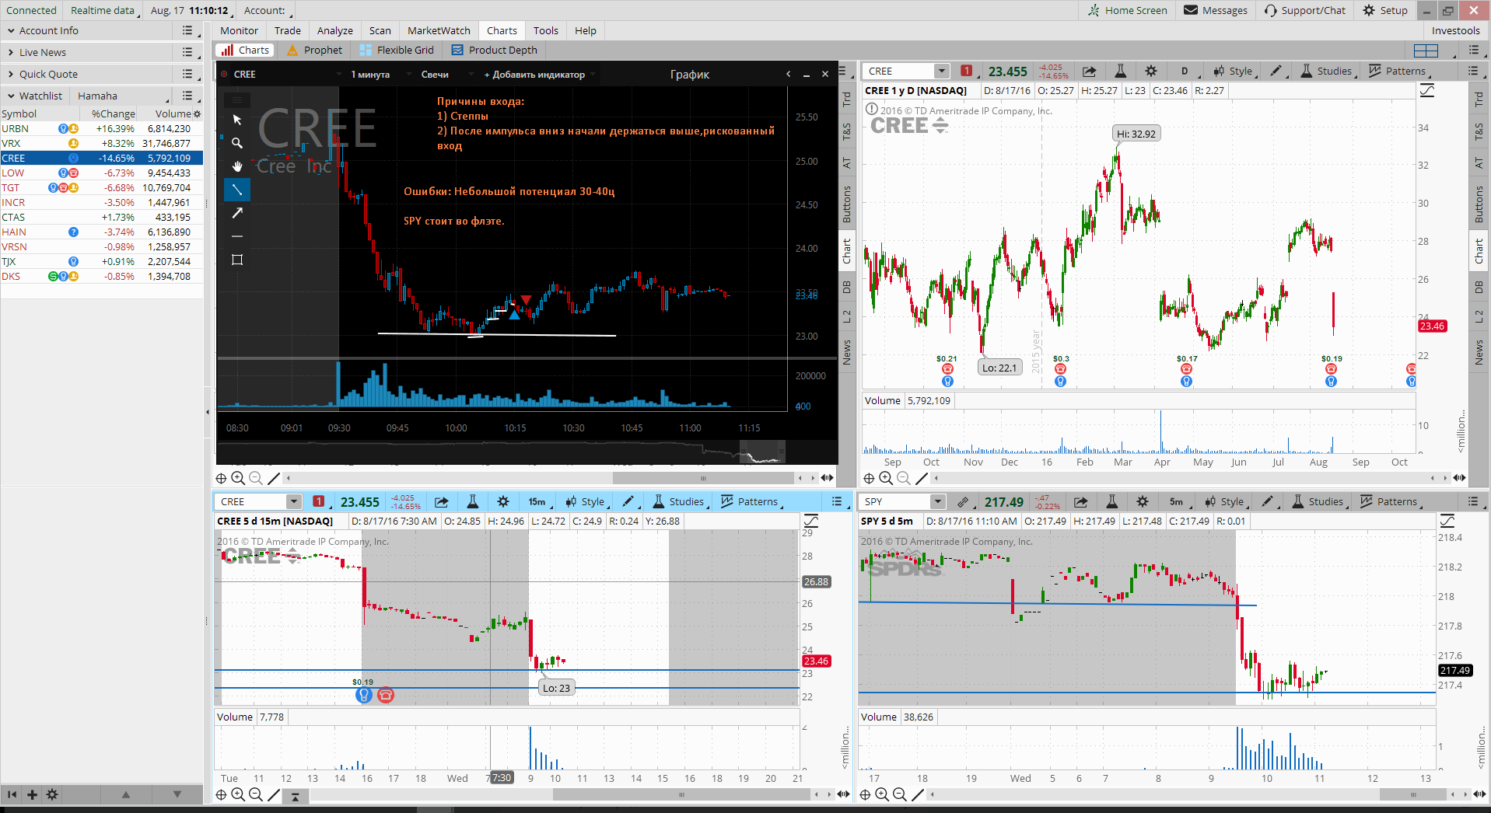Click the mini overview range slider in График
The image size is (1491, 813).
(762, 452)
